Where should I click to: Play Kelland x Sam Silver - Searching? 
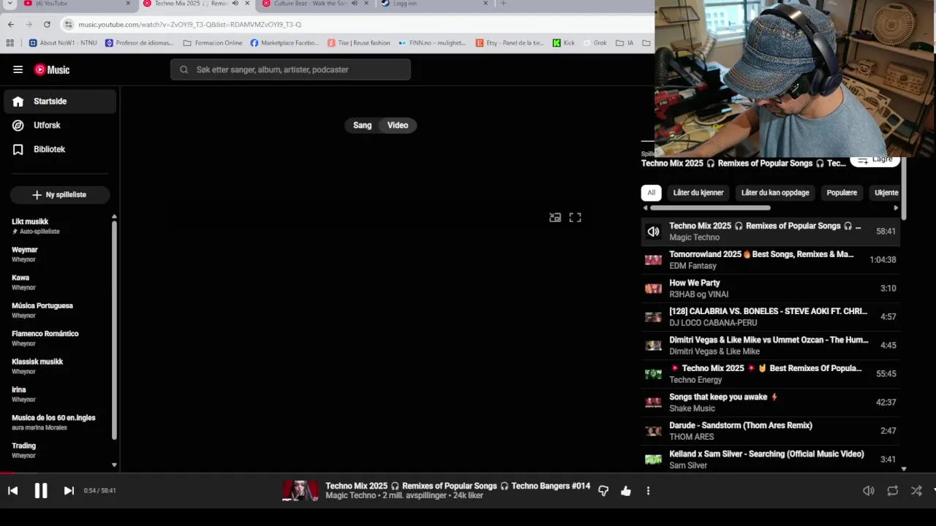tap(771, 460)
